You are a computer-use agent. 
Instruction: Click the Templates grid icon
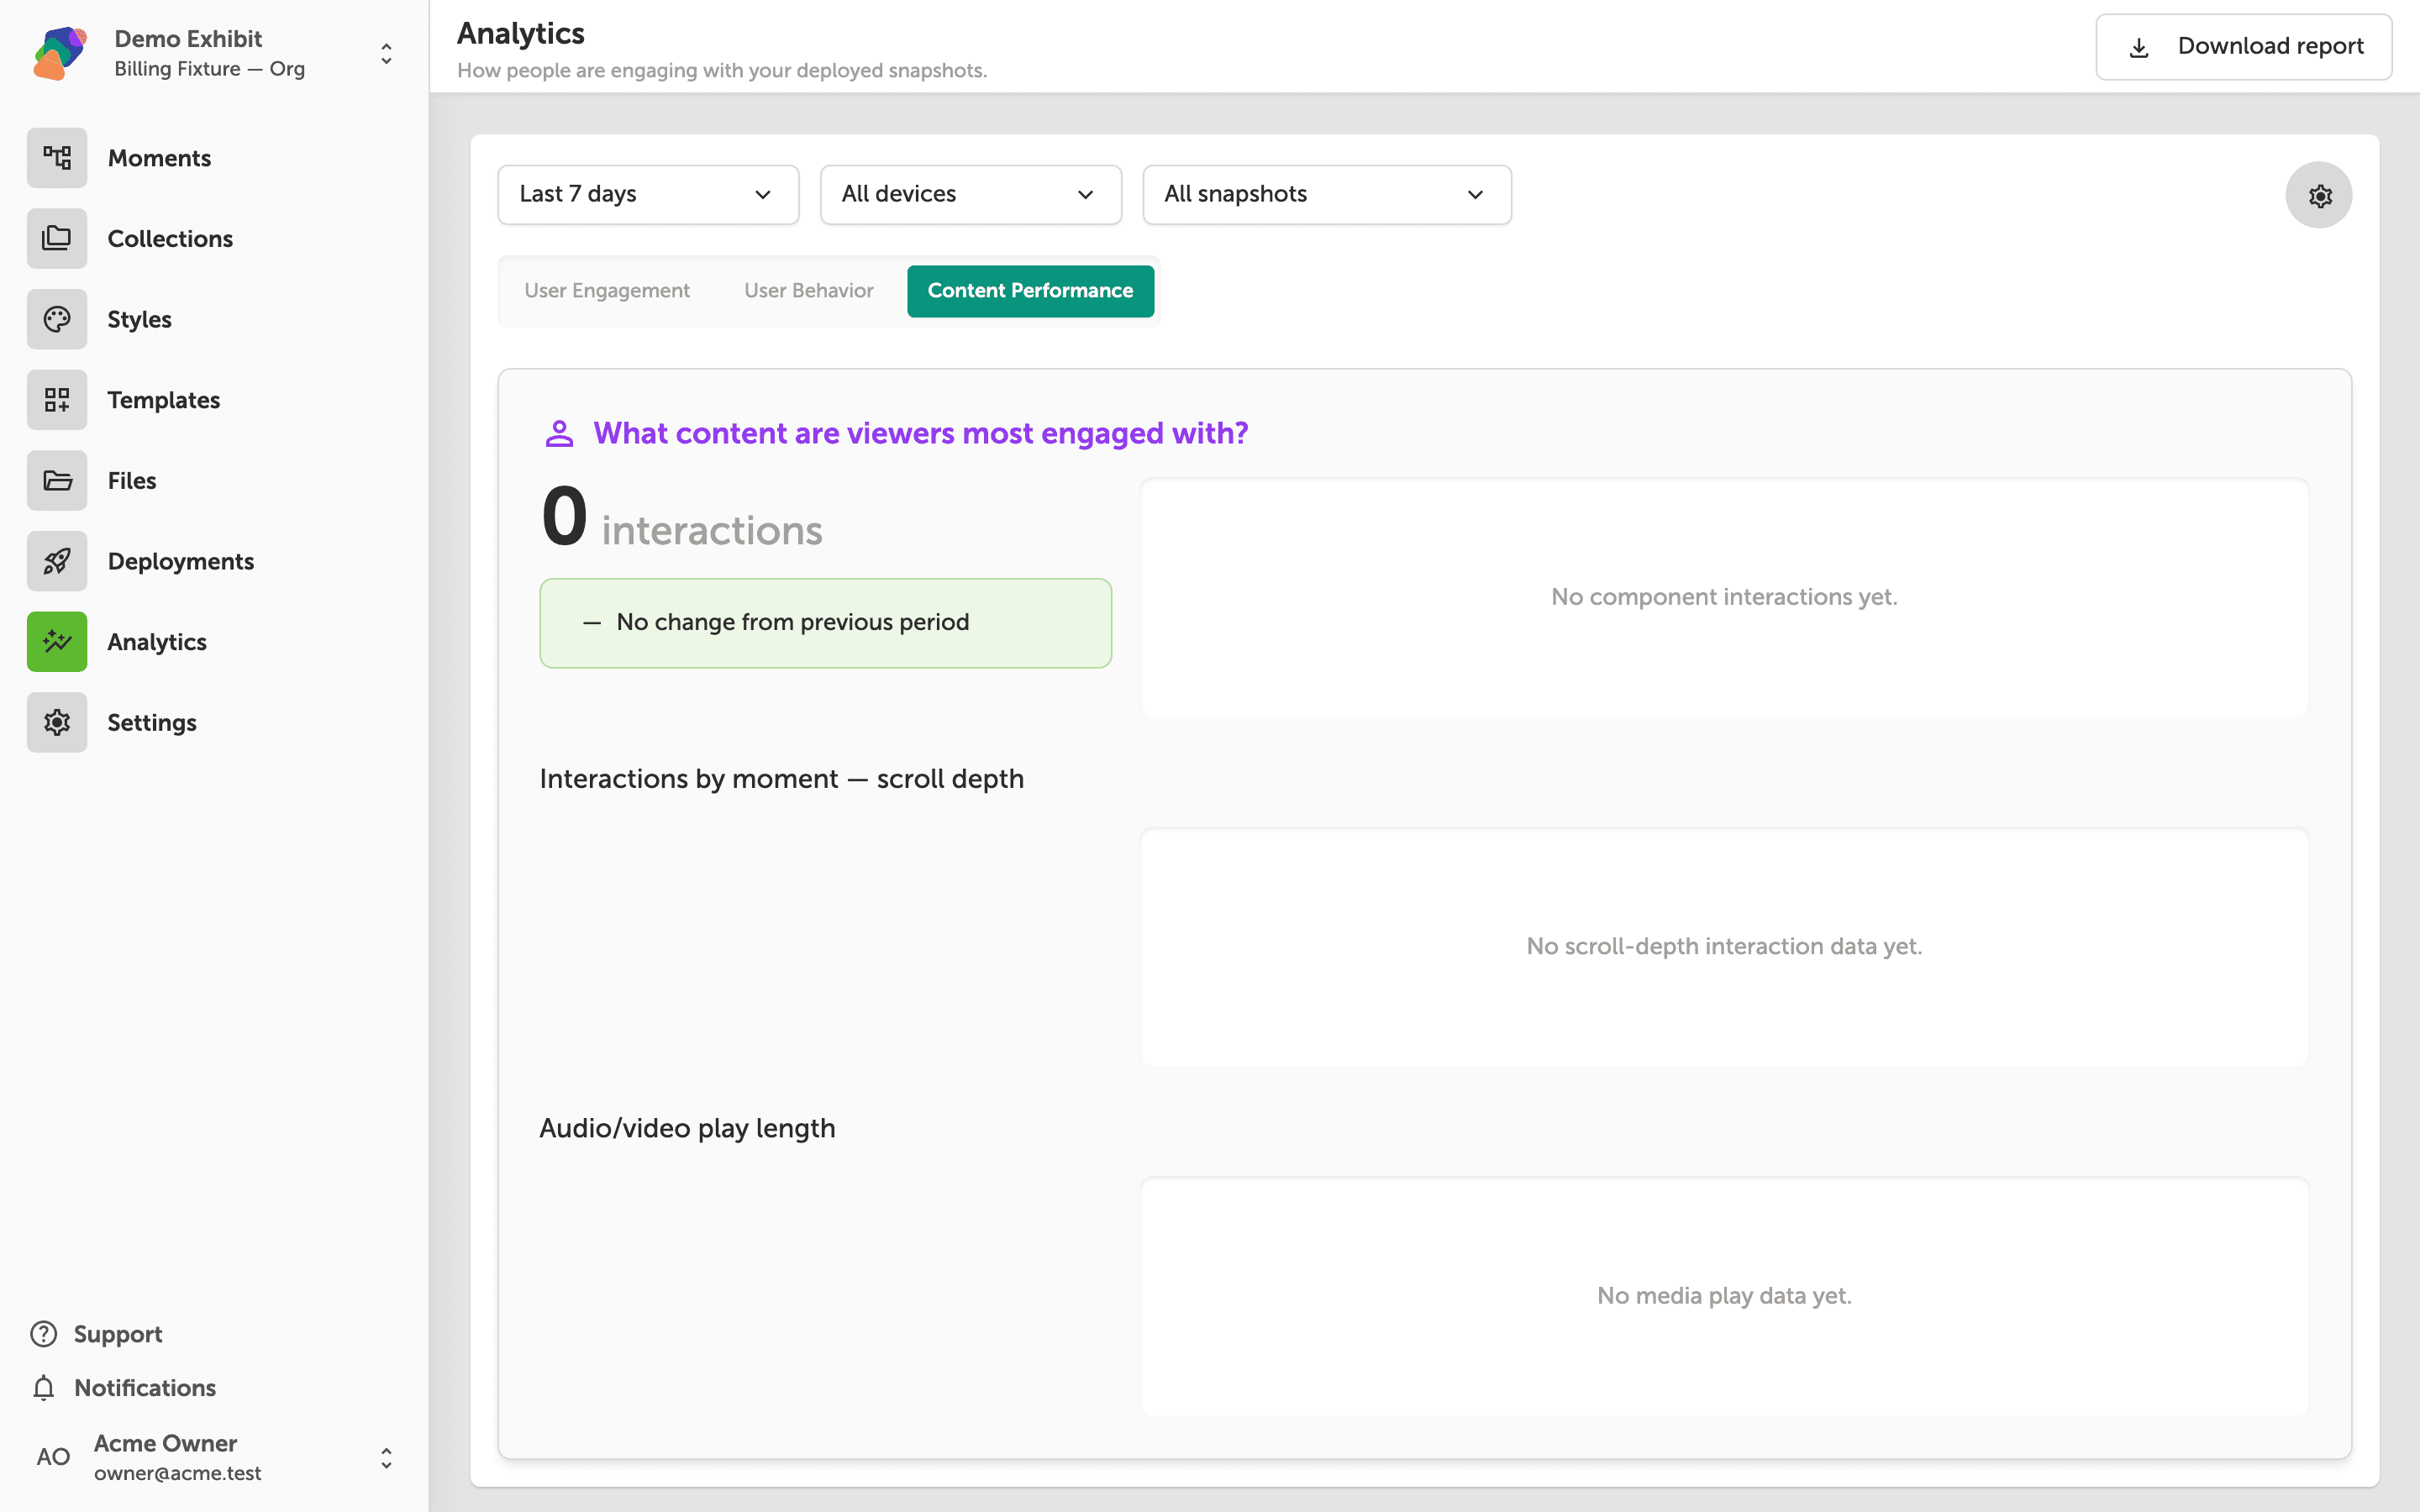[57, 400]
